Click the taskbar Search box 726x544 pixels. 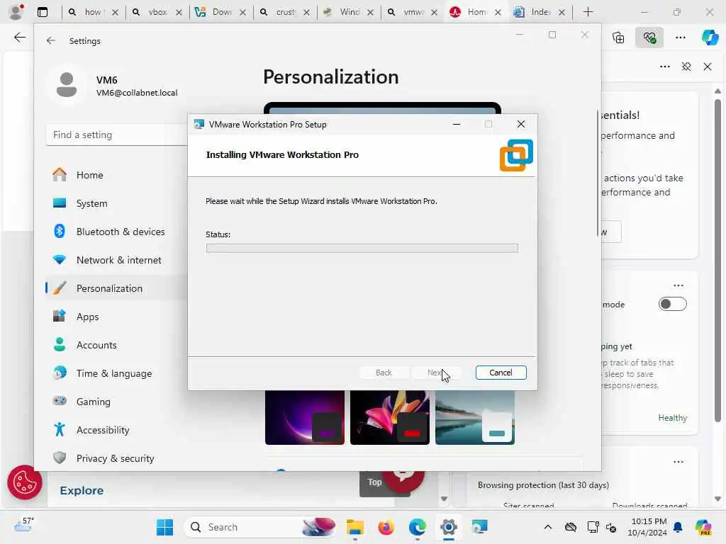coord(260,527)
